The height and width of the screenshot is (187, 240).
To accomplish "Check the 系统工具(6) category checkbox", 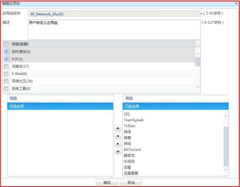I will pyautogui.click(x=6, y=88).
